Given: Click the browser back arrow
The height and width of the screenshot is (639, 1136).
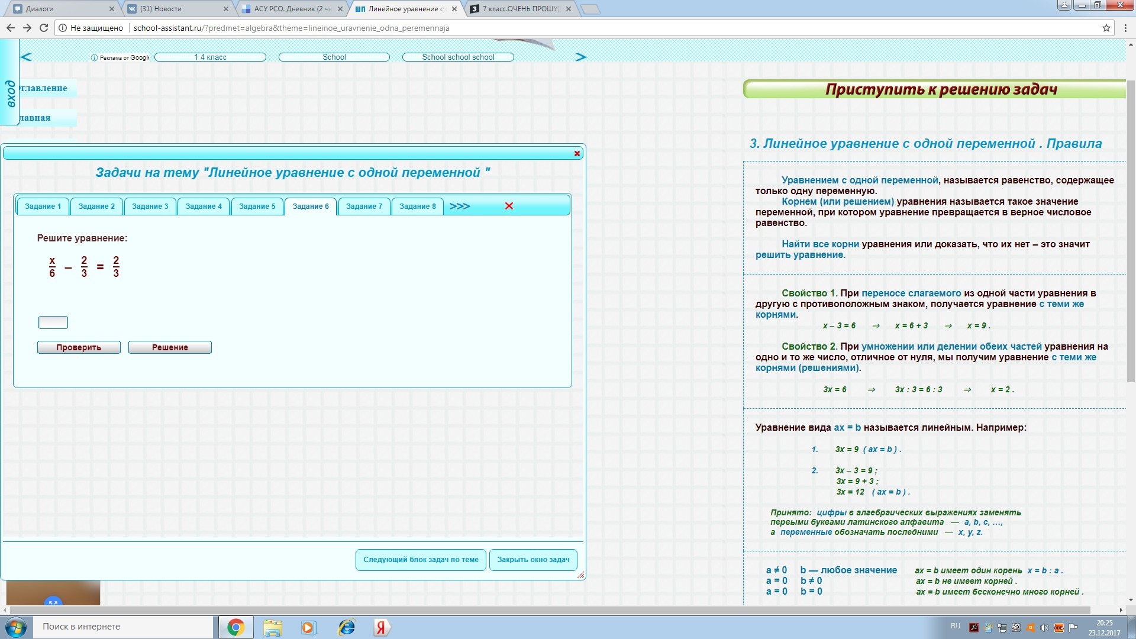Looking at the screenshot, I should 10,28.
